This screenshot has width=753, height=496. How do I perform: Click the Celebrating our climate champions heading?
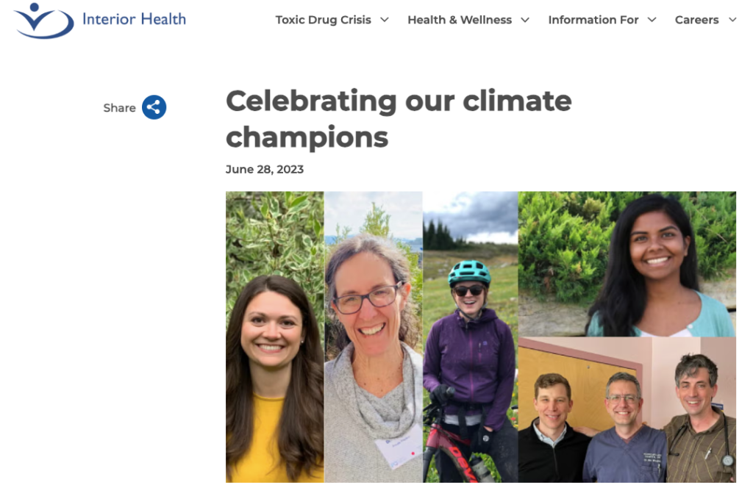398,118
